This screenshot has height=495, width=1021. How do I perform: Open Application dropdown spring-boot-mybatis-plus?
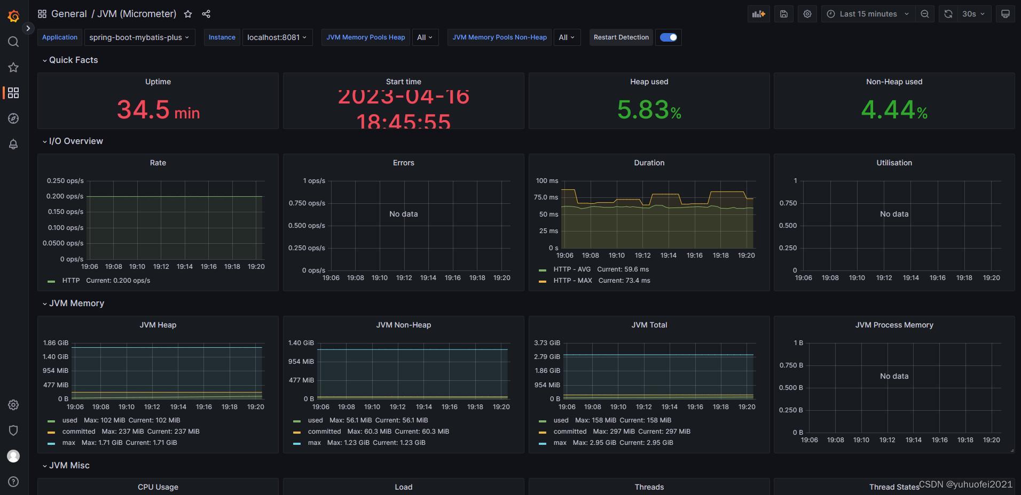click(139, 37)
